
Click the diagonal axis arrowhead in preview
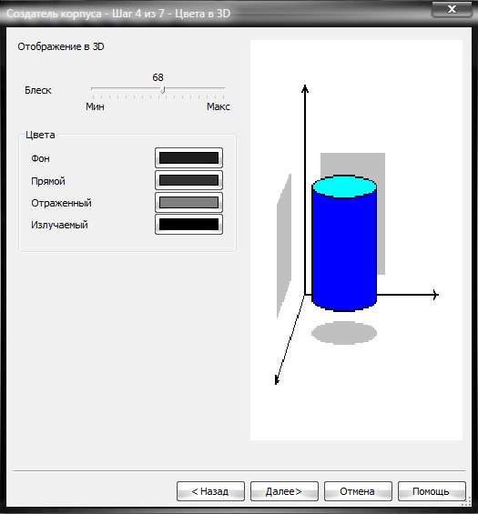[x=277, y=380]
